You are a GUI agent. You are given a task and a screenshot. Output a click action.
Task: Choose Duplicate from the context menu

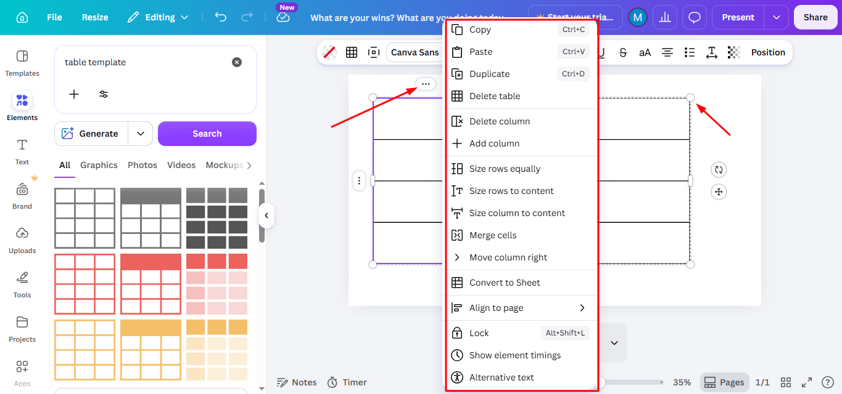[x=521, y=74]
